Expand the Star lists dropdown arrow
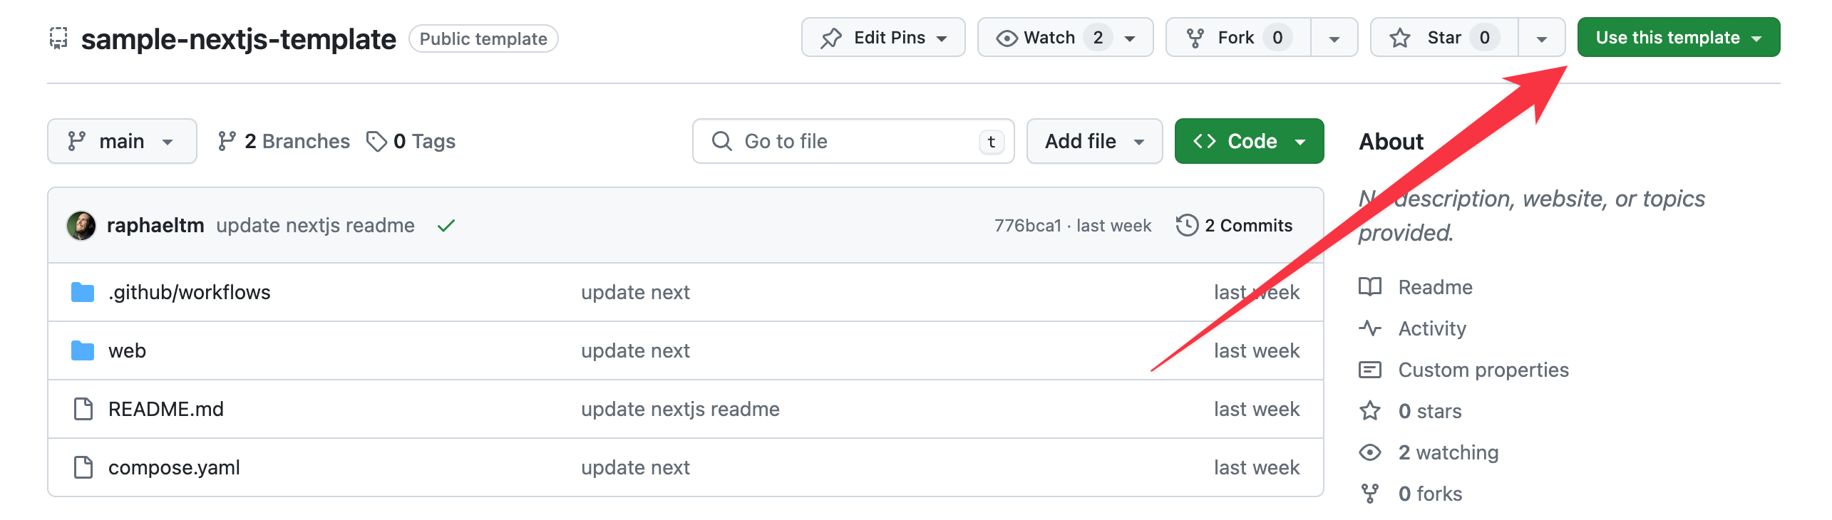 coord(1541,38)
